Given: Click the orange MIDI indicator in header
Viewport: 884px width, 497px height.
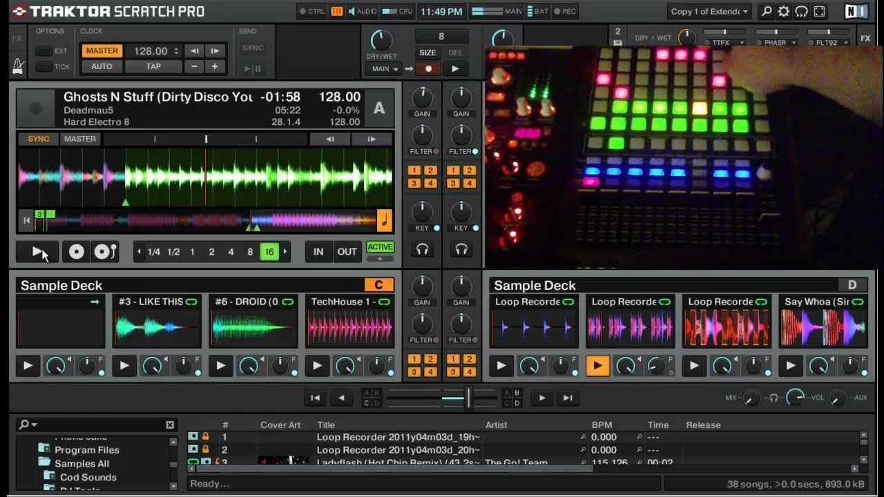Looking at the screenshot, I should tap(336, 11).
